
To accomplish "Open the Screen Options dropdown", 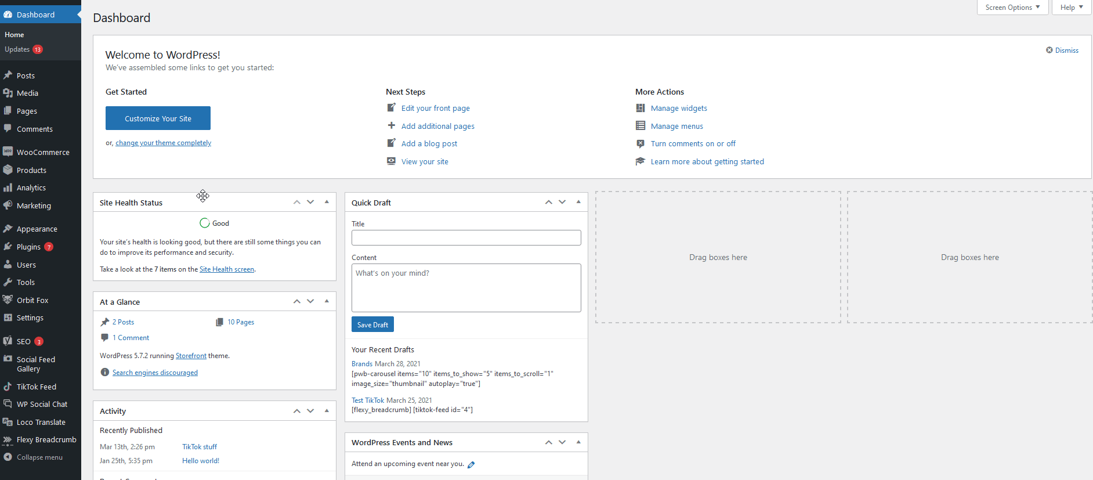I will coord(1012,8).
